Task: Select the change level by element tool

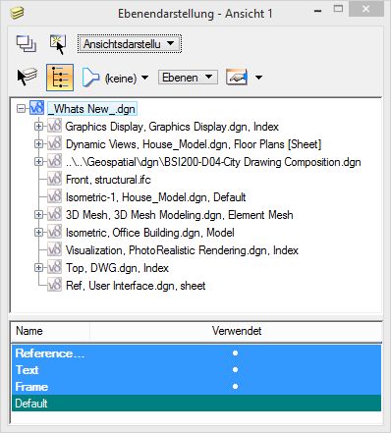Action: tap(28, 77)
